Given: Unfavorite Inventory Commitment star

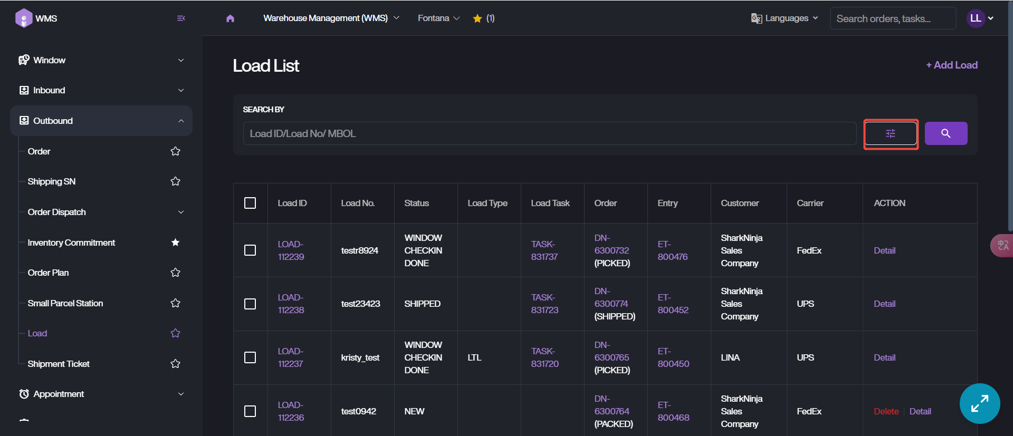Looking at the screenshot, I should click(x=176, y=243).
